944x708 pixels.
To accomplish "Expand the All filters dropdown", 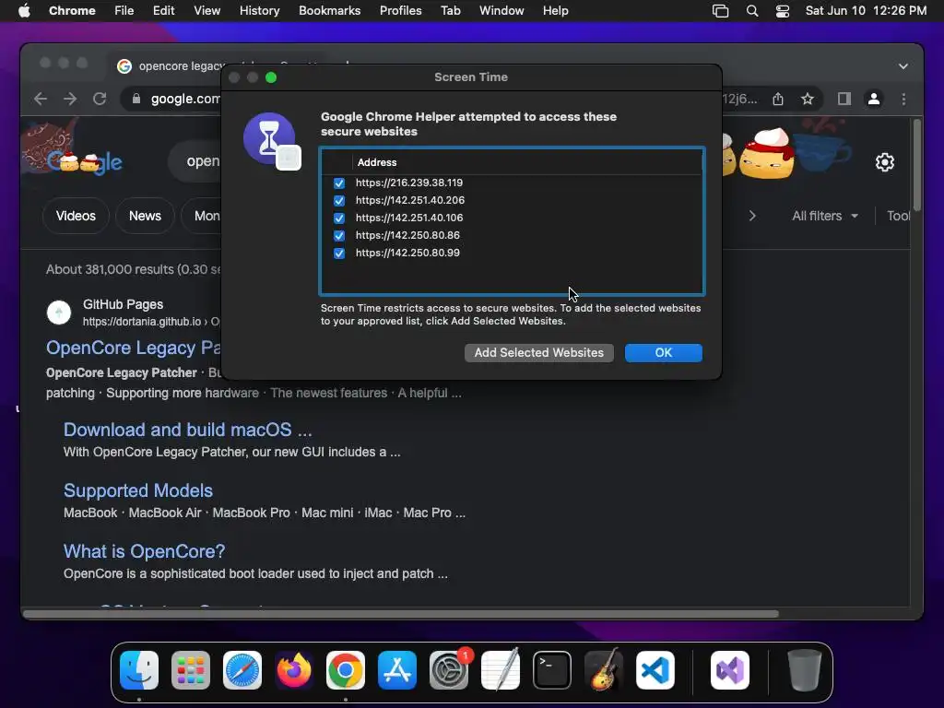I will 825,216.
